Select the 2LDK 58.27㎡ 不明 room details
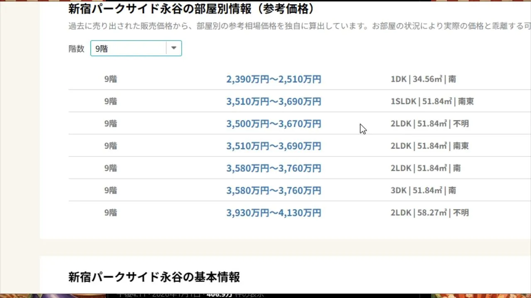The width and height of the screenshot is (531, 298). [x=429, y=213]
